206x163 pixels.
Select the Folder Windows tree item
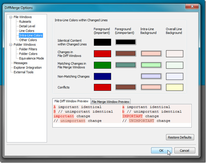pos(25,45)
